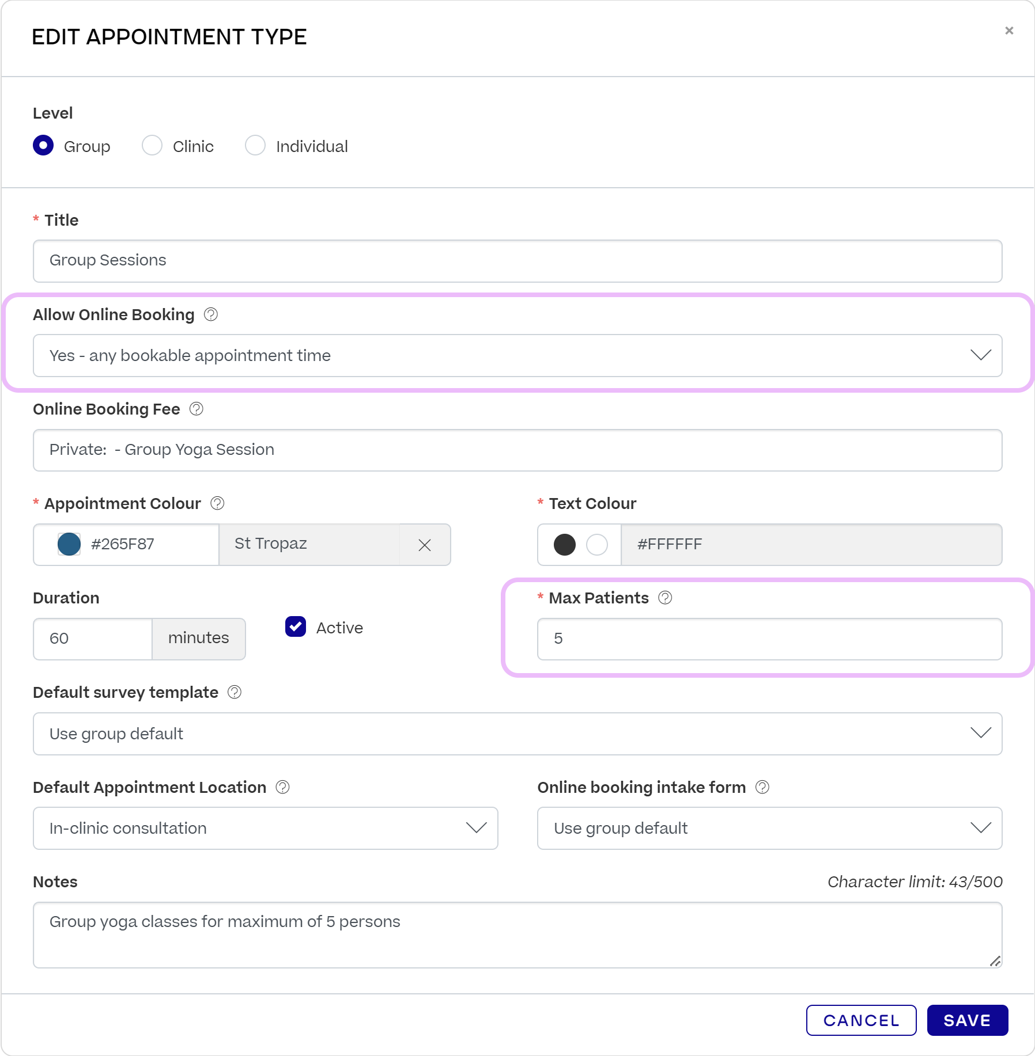Expand the Default survey template dropdown

pos(981,733)
